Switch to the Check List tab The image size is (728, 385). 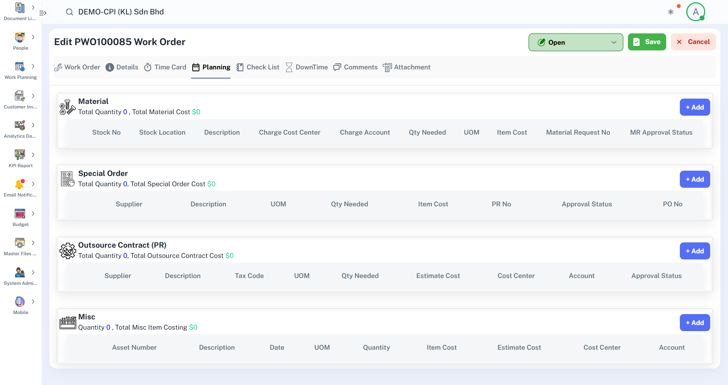[x=258, y=67]
